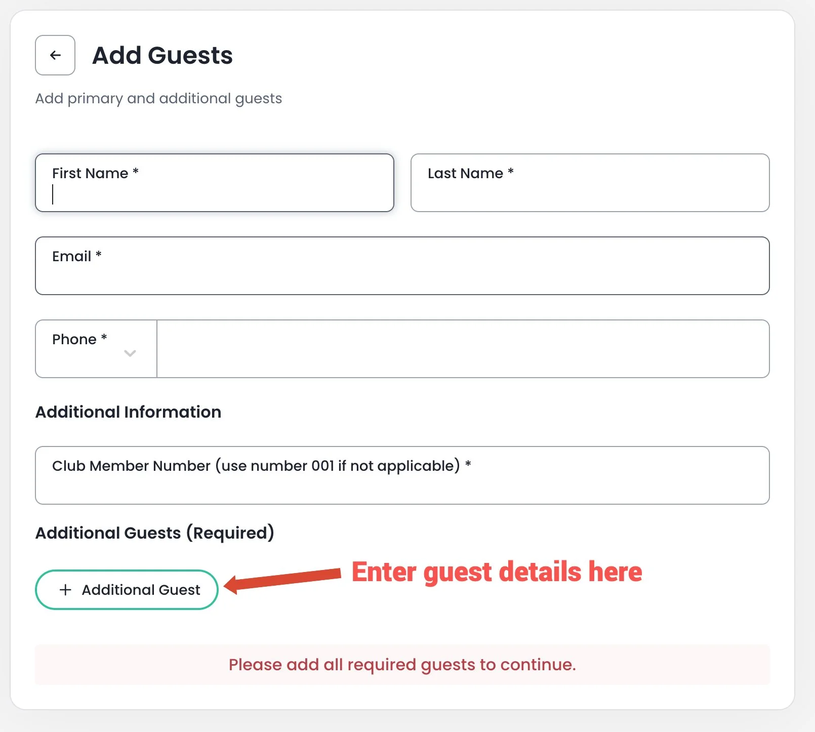Expand the phone country code chevron
The height and width of the screenshot is (732, 815).
[x=130, y=353]
